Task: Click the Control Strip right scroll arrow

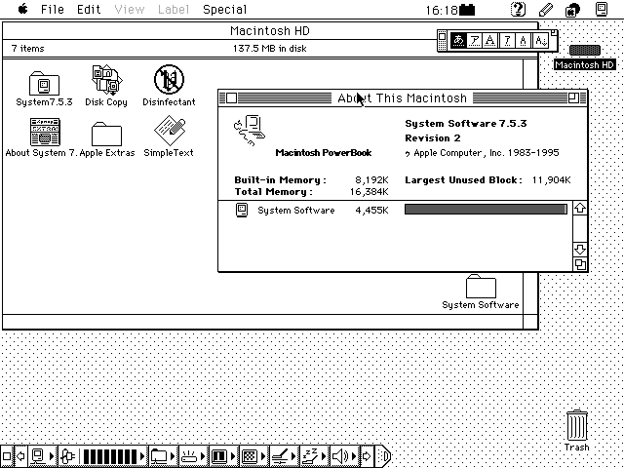Action: coord(367,456)
